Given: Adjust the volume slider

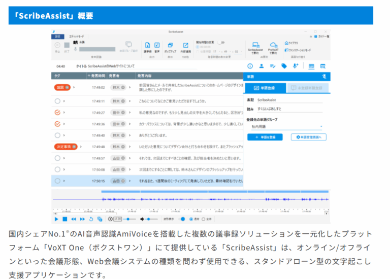Looking at the screenshot, I should click(151, 219).
